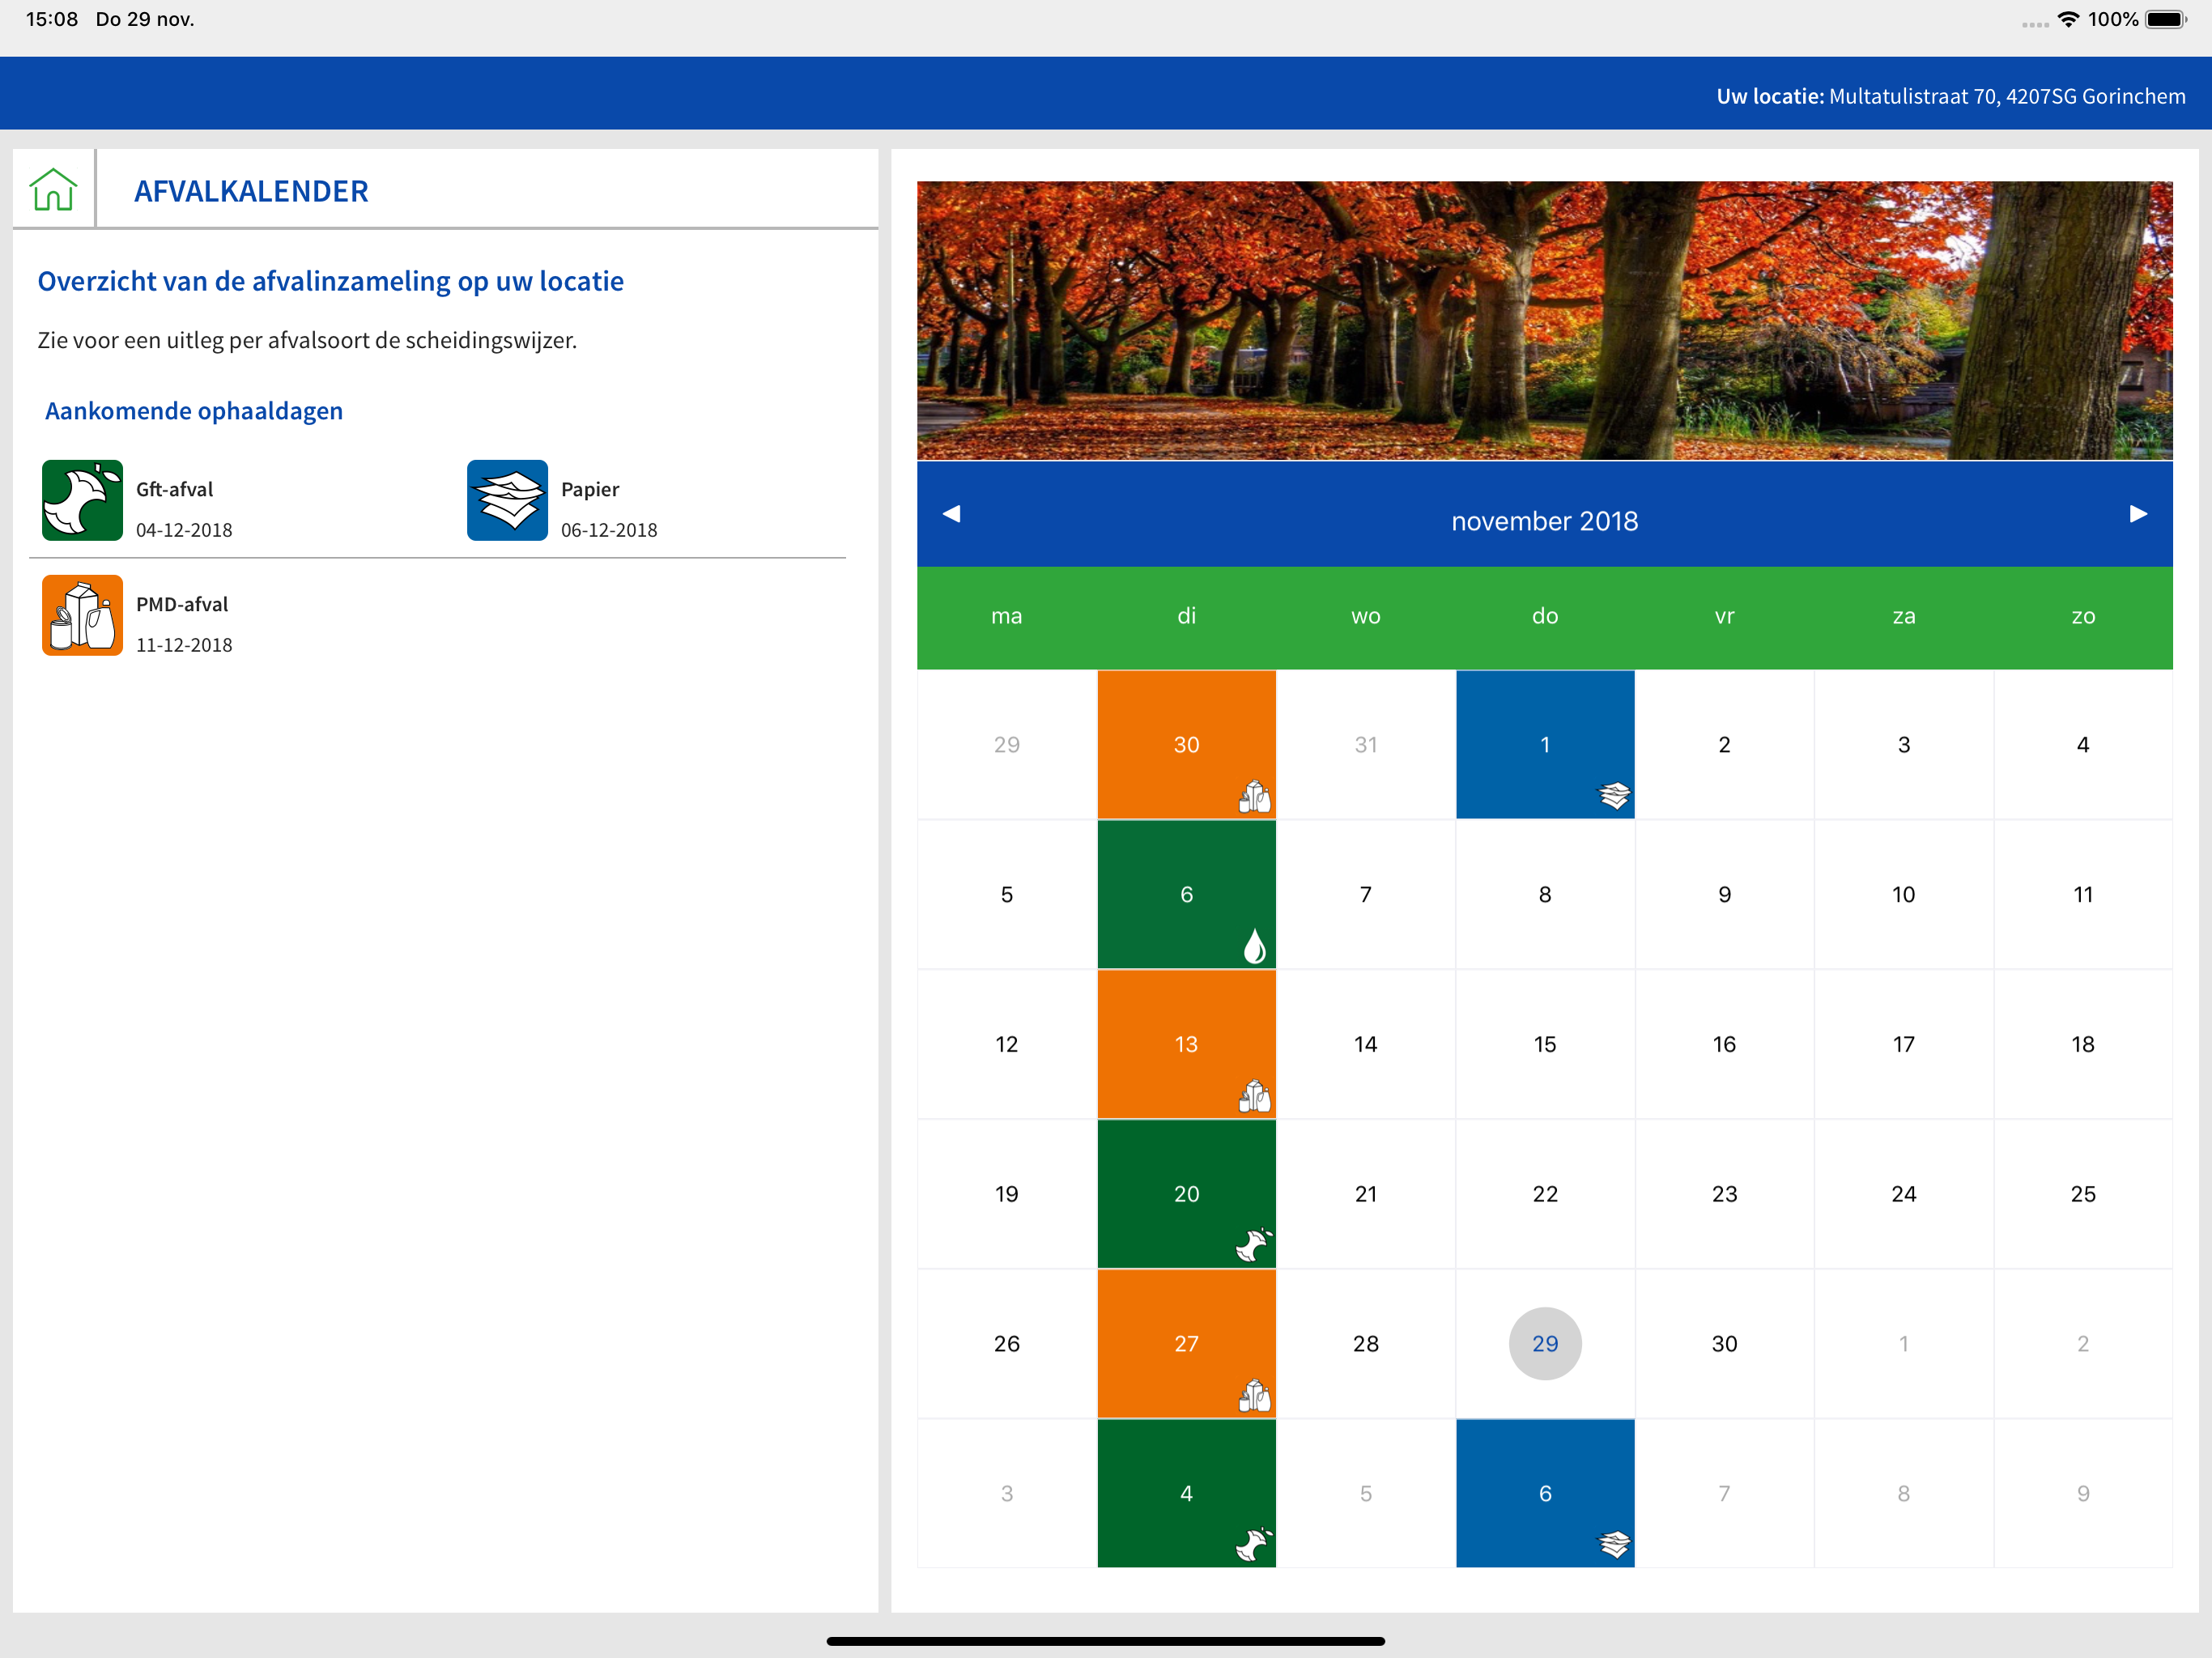Open the home icon in the header
The height and width of the screenshot is (1658, 2212).
[x=53, y=189]
